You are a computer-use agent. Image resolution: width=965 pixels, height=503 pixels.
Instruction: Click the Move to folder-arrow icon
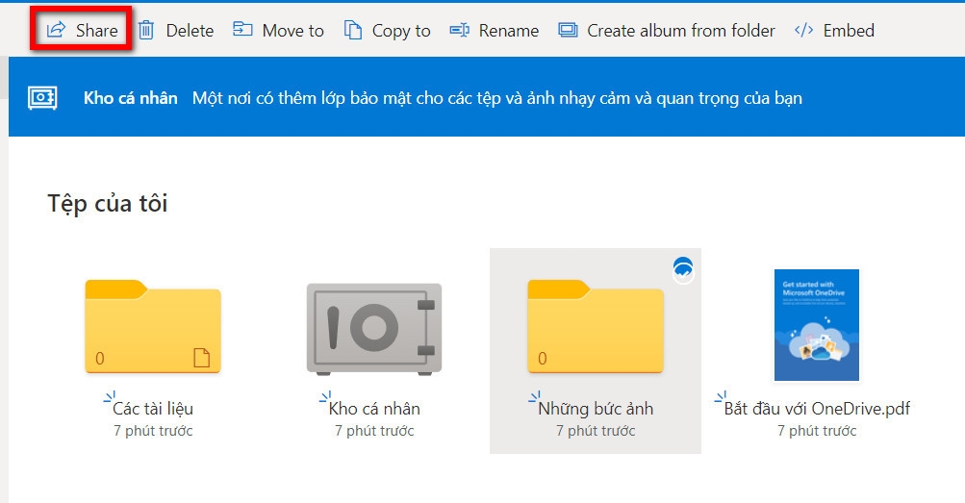242,29
